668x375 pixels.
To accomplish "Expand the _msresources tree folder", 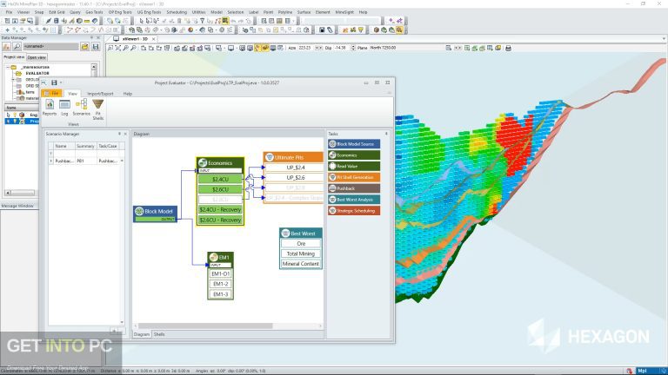I will coord(6,65).
